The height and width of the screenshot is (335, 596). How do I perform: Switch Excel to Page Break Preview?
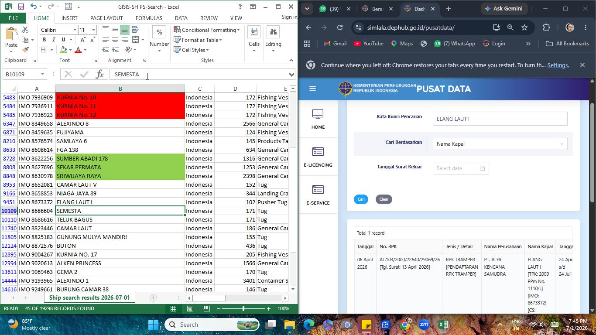pos(207,308)
